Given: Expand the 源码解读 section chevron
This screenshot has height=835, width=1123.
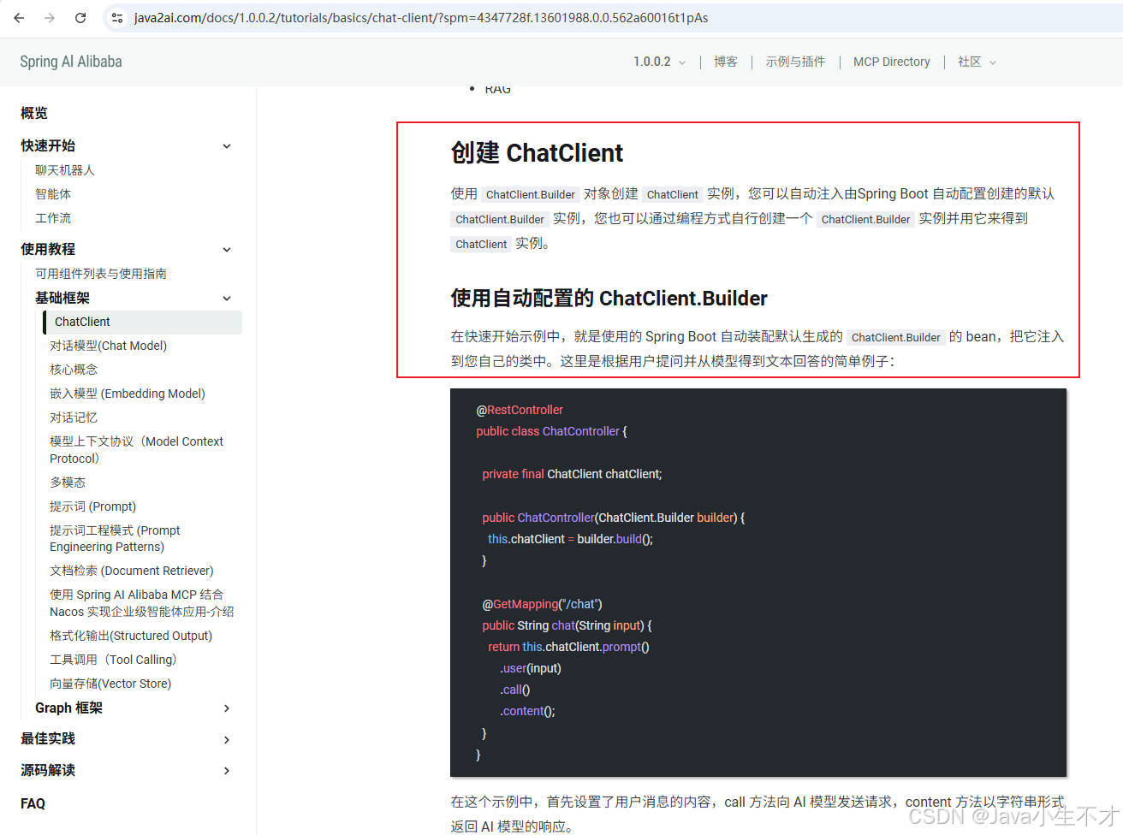Looking at the screenshot, I should [x=227, y=771].
